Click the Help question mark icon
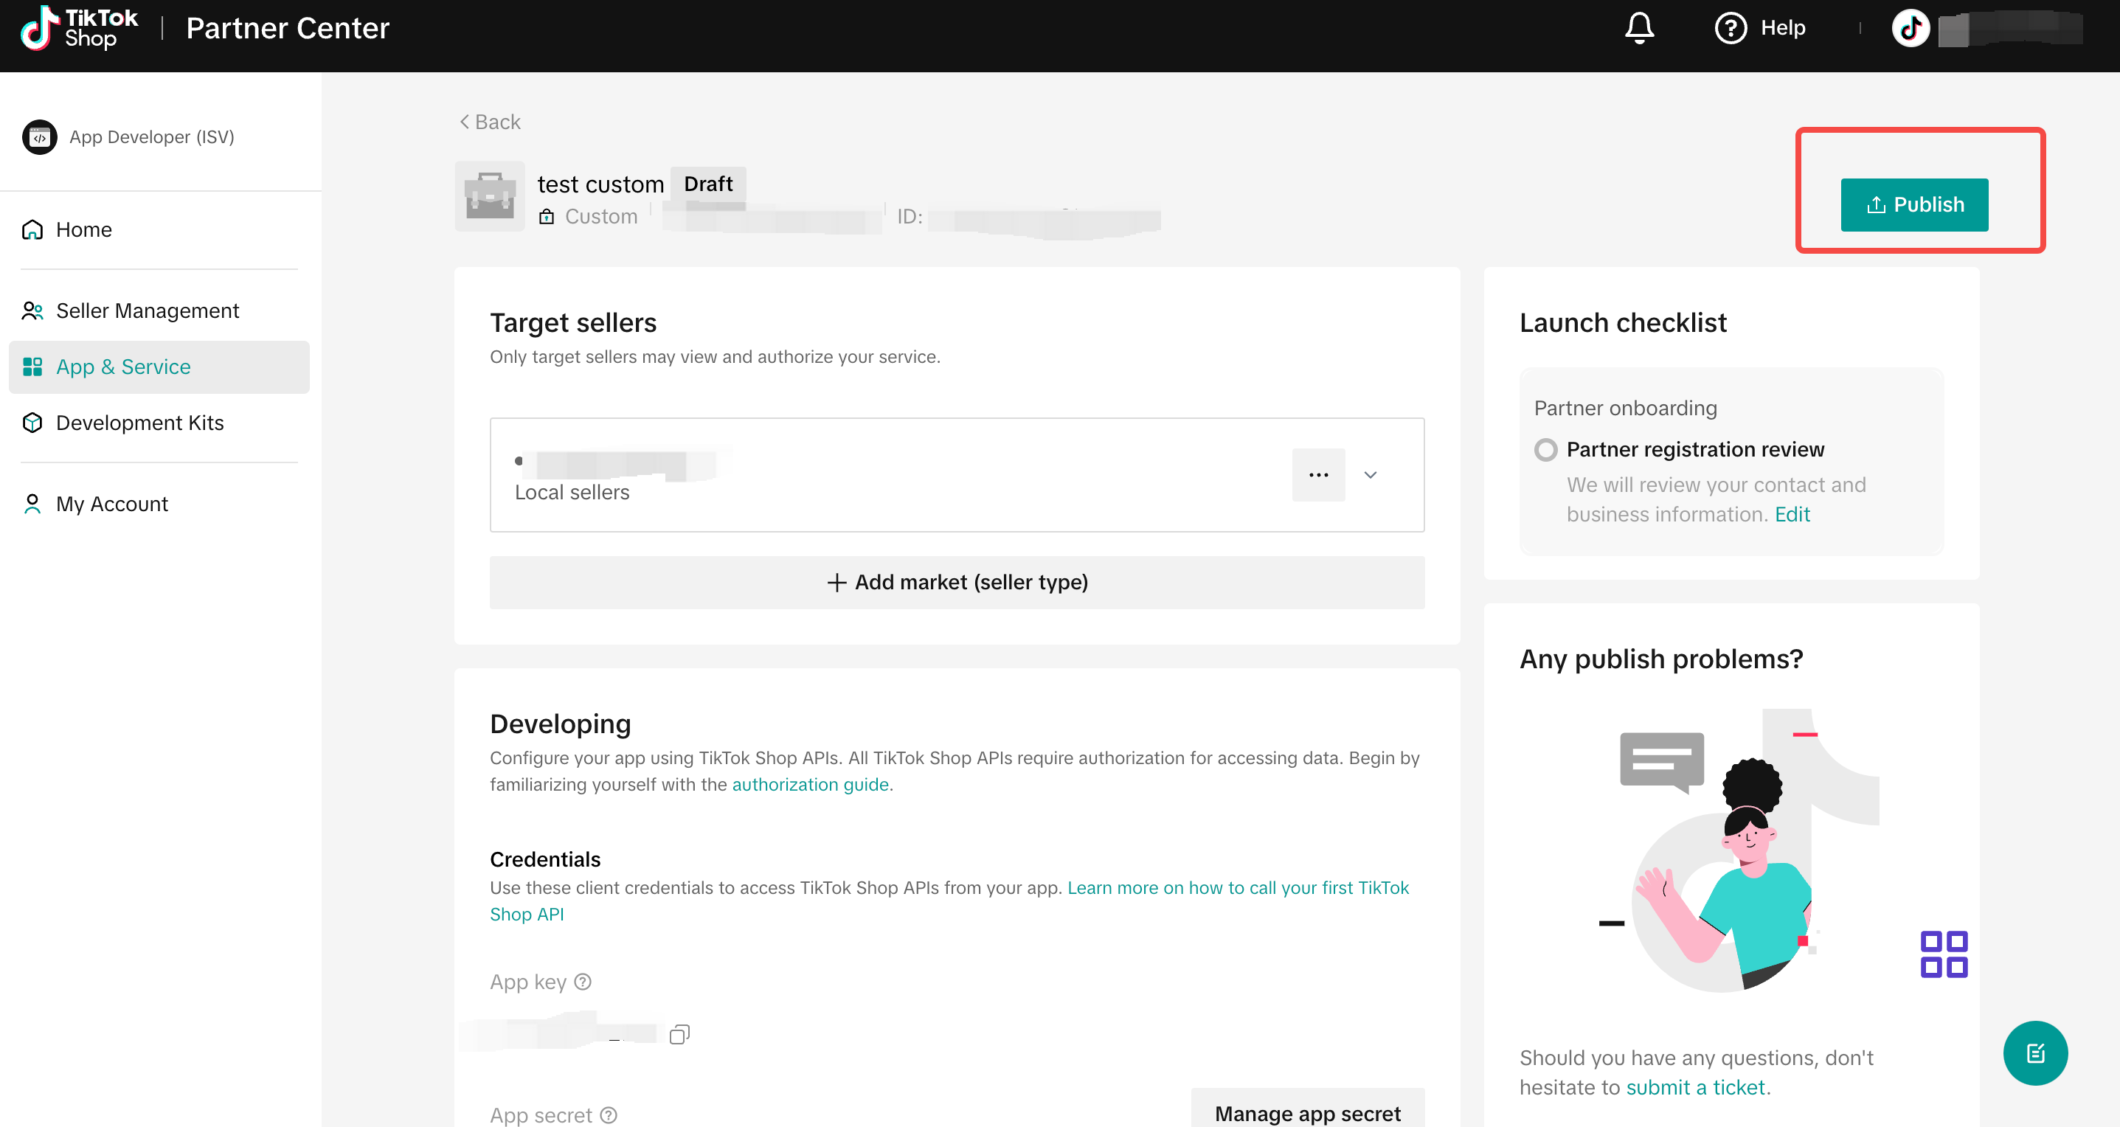Viewport: 2120px width, 1127px height. coord(1730,28)
